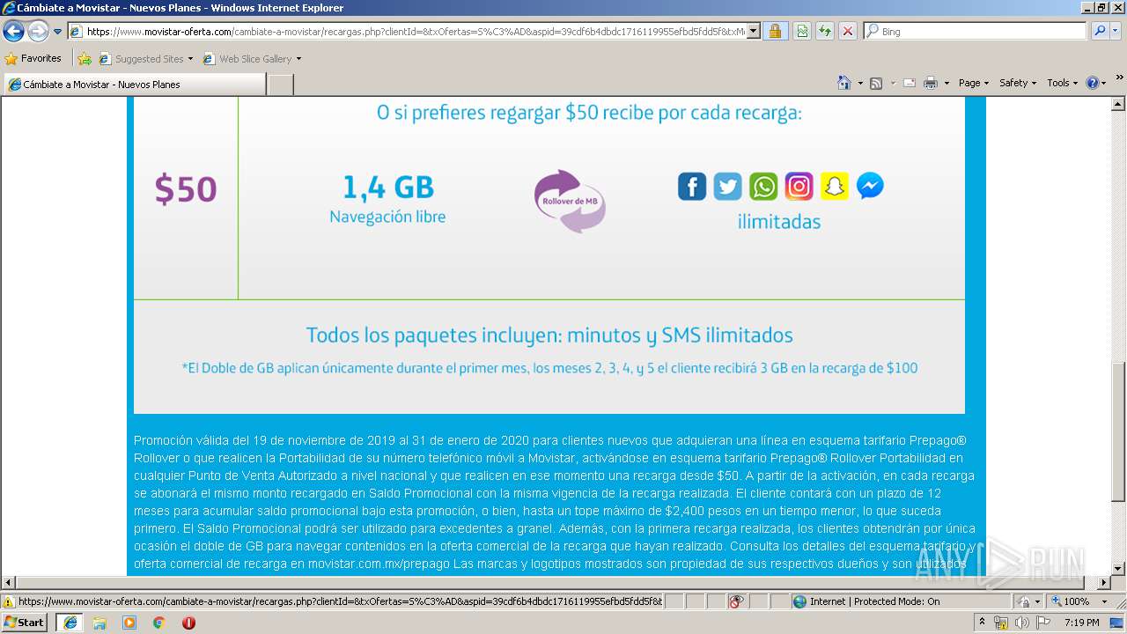This screenshot has height=634, width=1127.
Task: Refresh the page with refresh icon
Action: tap(825, 31)
